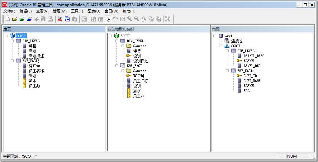This screenshot has width=318, height=162.
Task: Click the yellow open-folder toolbar icon
Action: (15, 19)
